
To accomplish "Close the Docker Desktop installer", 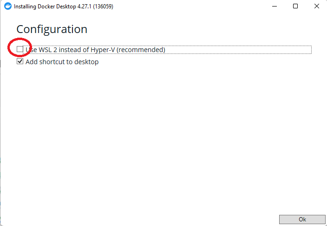I will coord(316,7).
